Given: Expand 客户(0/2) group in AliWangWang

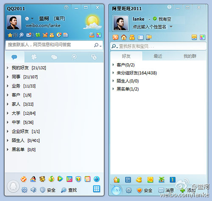Looking at the screenshot, I should [x=113, y=65].
